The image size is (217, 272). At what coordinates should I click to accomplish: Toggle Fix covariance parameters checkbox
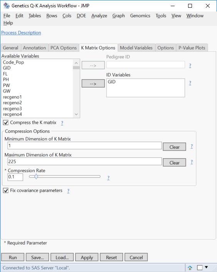(6, 191)
